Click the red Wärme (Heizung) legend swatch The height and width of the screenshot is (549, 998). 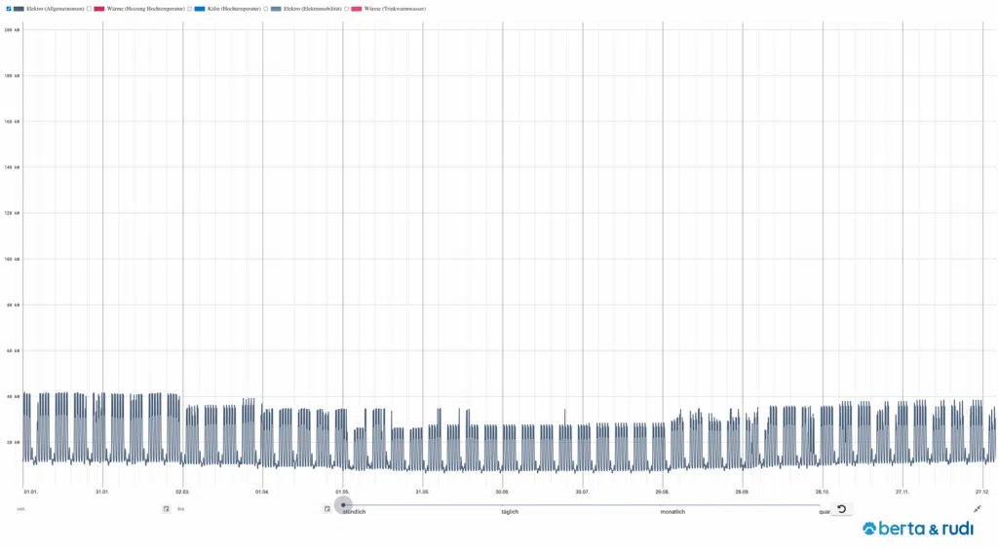point(99,9)
